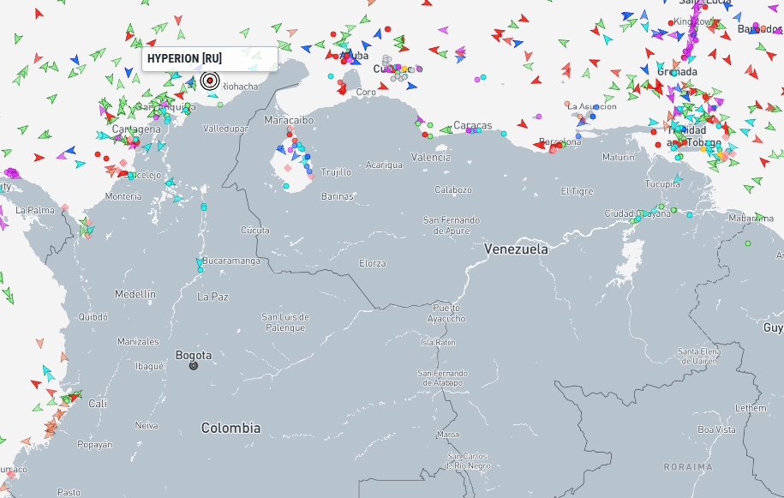
Task: Click the Neiva city label
Action: [147, 425]
